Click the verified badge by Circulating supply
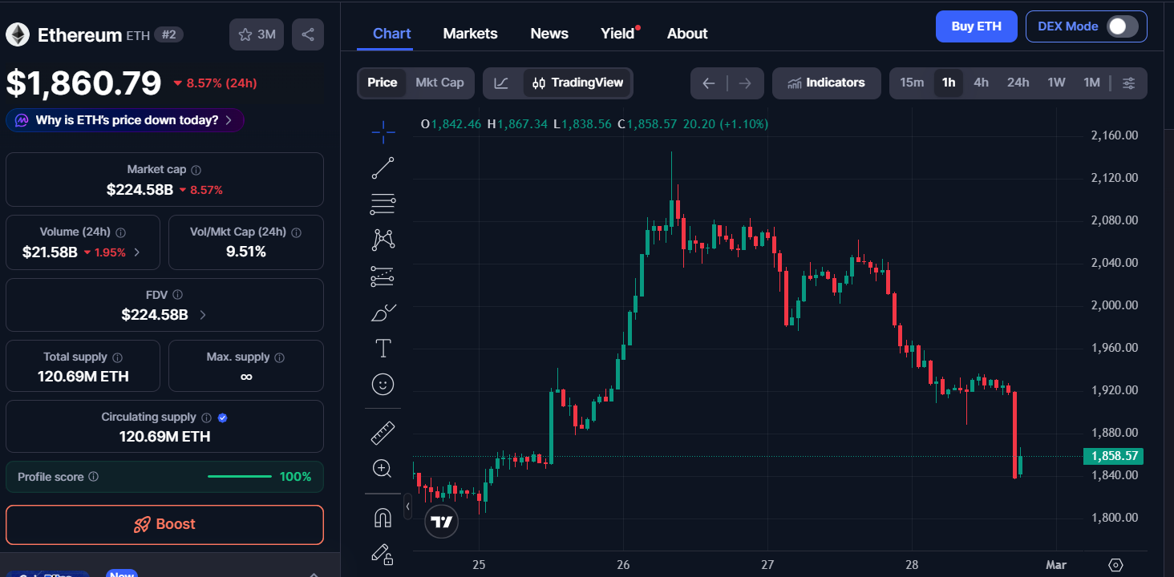This screenshot has width=1174, height=577. point(223,418)
